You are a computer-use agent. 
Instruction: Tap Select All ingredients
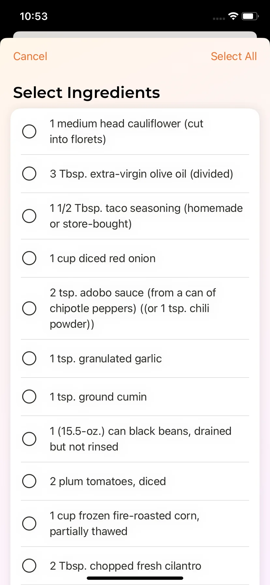pyautogui.click(x=234, y=56)
